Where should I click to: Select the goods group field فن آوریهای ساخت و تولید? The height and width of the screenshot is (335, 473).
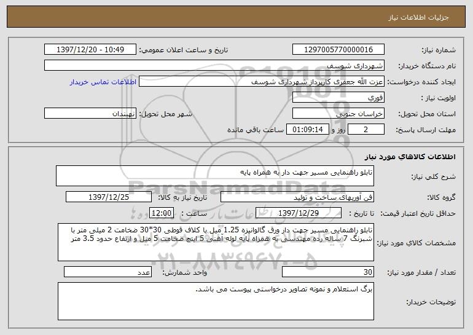[297, 197]
